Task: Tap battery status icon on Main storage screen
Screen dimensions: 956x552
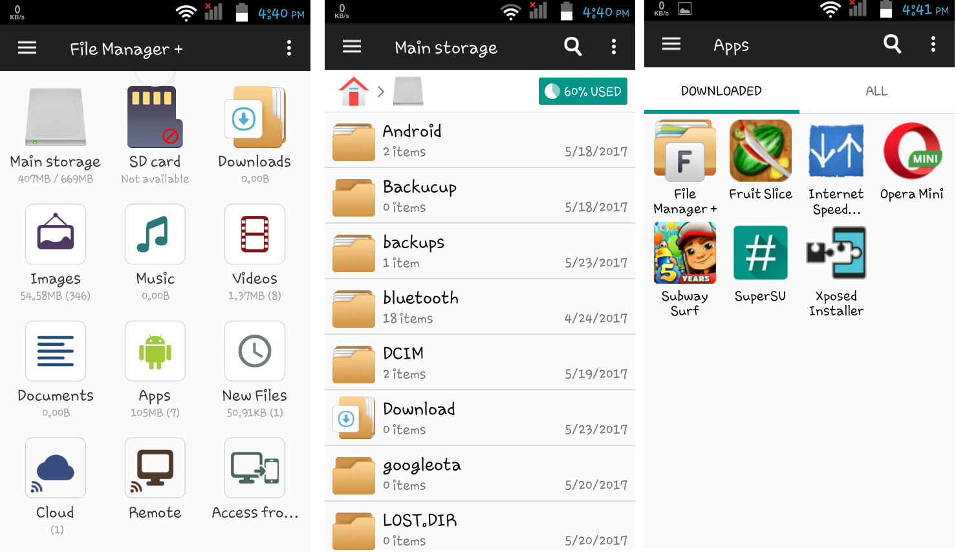Action: tap(566, 12)
